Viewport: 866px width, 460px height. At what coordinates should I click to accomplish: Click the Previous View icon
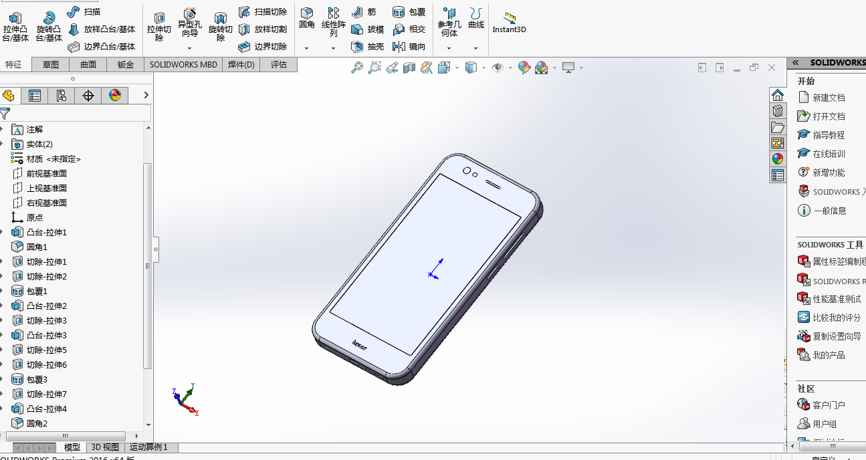click(x=392, y=68)
